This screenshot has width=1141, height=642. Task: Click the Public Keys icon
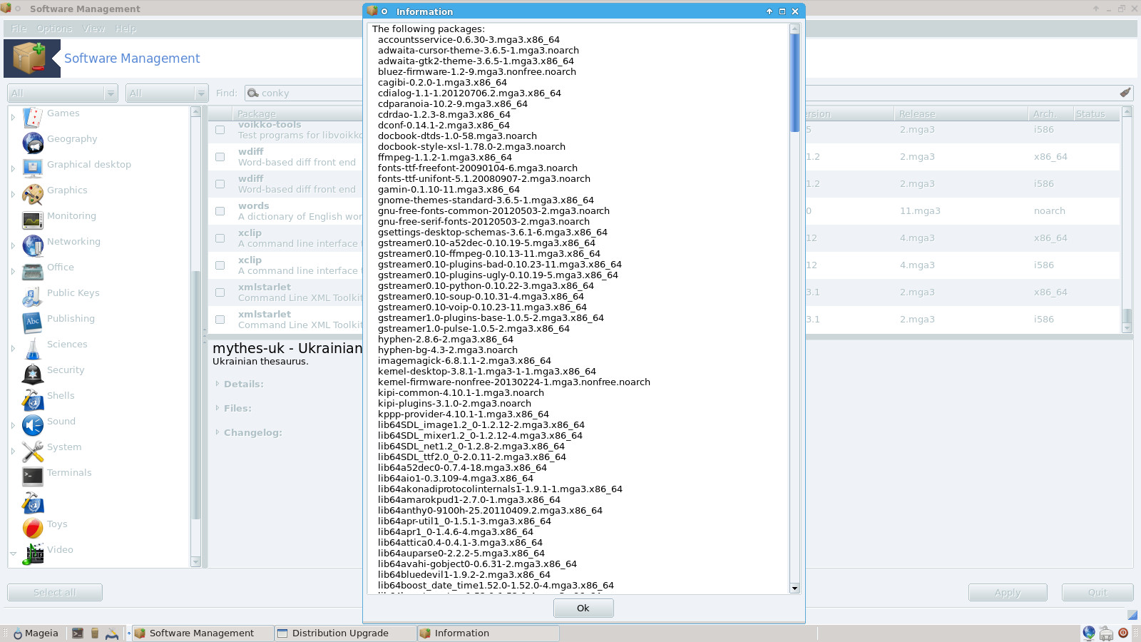(33, 297)
